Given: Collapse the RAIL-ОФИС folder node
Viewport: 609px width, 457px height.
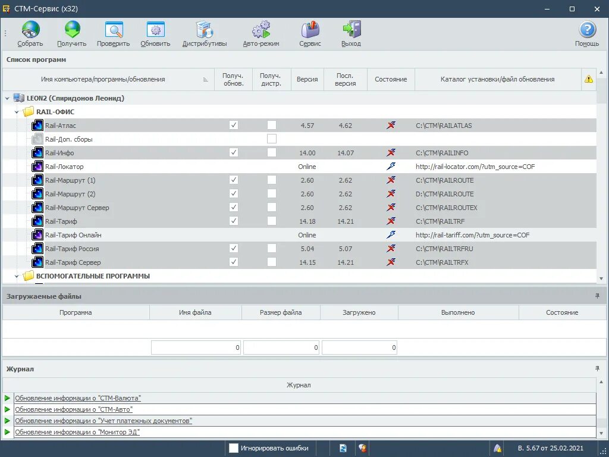Looking at the screenshot, I should 17,112.
